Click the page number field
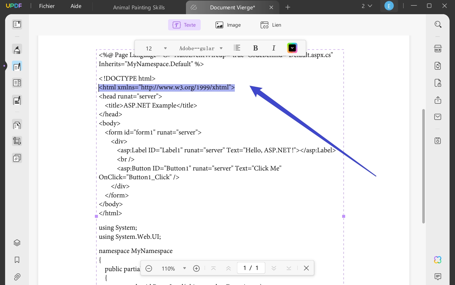Viewport: 455px width, 285px height. pyautogui.click(x=251, y=268)
